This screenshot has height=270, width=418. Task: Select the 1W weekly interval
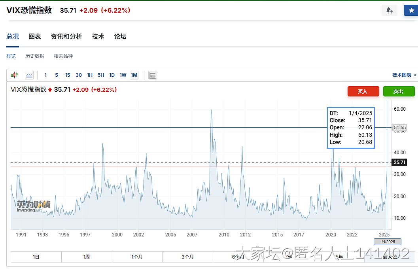(x=123, y=75)
